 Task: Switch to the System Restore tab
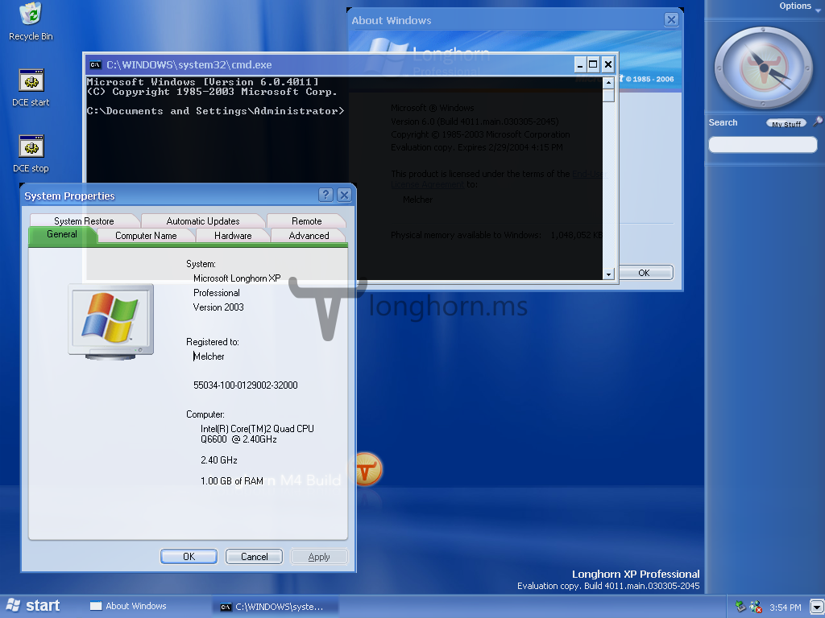pos(84,220)
